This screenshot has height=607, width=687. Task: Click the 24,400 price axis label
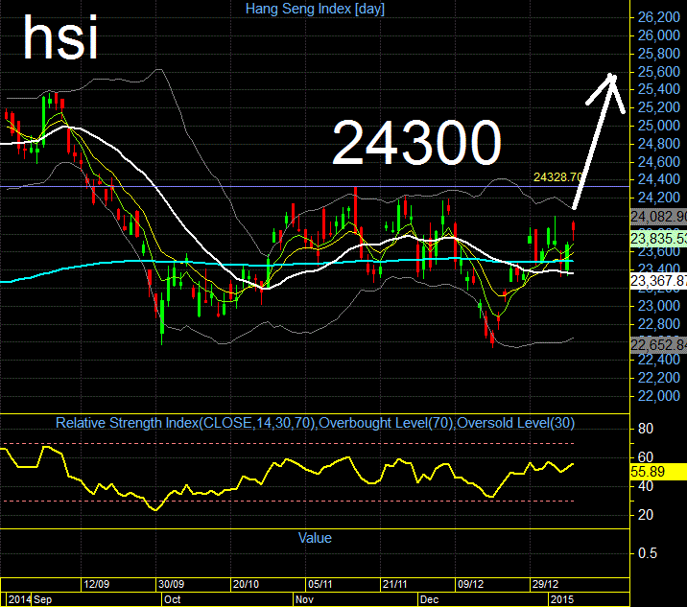(x=658, y=179)
